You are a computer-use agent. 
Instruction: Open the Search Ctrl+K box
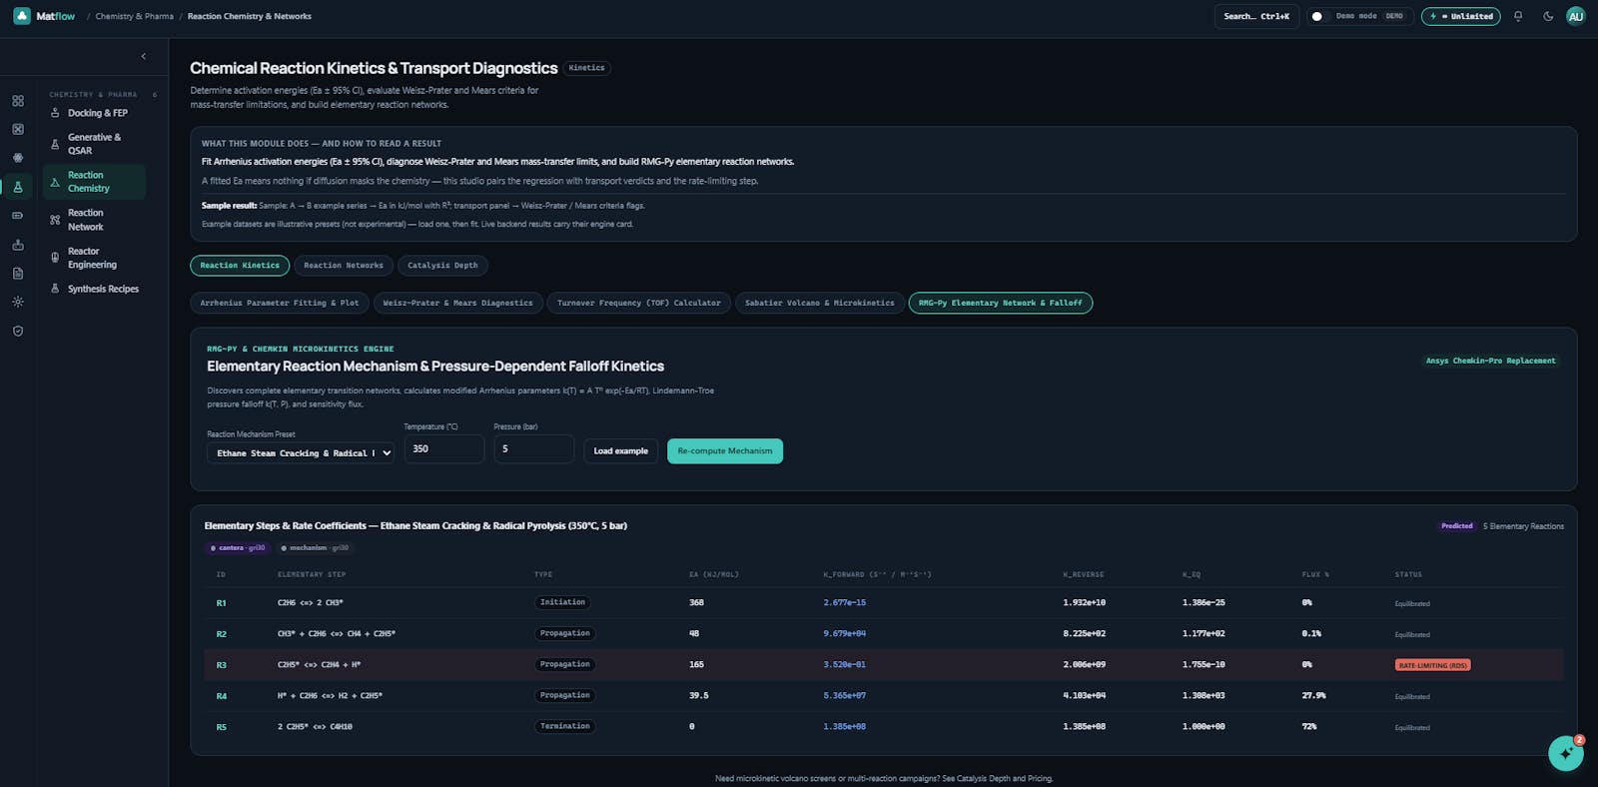(1256, 16)
